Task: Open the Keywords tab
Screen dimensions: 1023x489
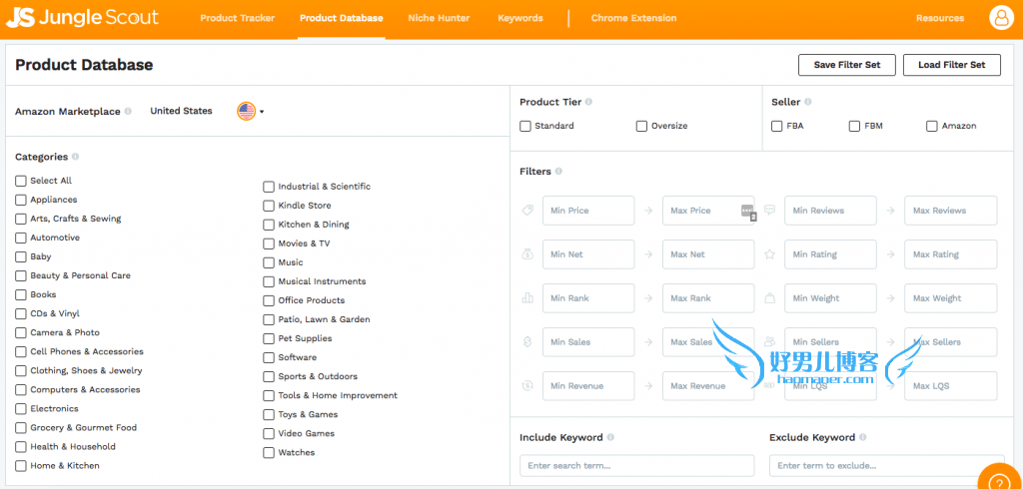Action: click(519, 18)
